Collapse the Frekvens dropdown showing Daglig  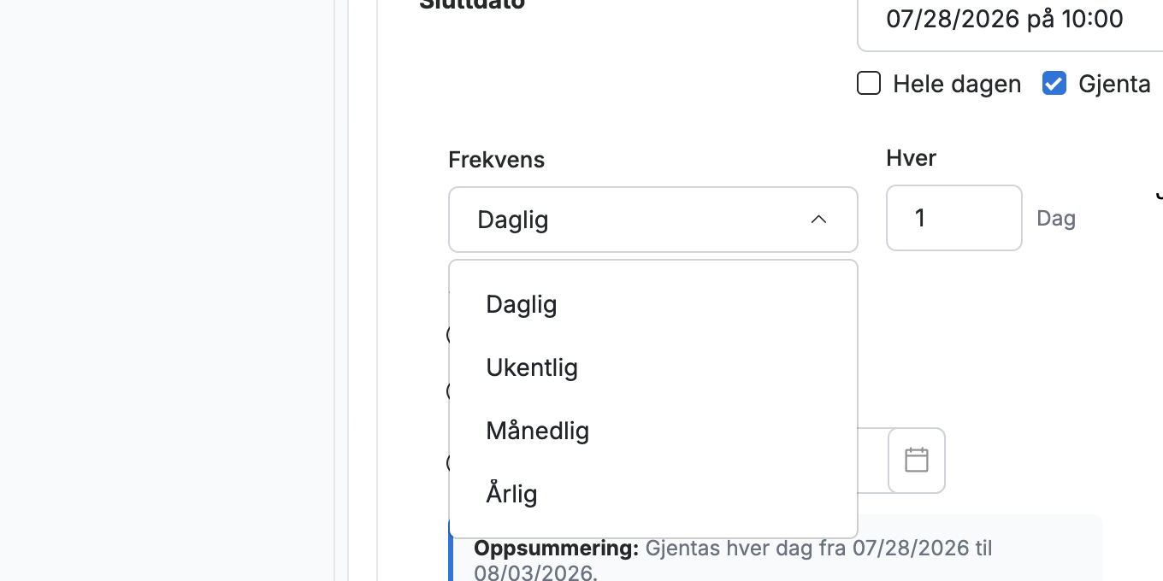point(653,220)
